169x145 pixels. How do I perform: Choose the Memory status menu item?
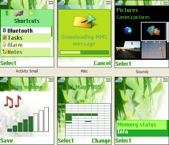coord(142,125)
